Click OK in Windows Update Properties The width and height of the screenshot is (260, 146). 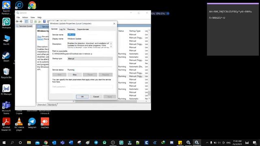pos(82,97)
